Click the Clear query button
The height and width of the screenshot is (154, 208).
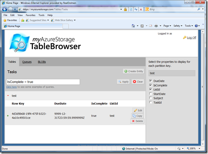point(138,82)
